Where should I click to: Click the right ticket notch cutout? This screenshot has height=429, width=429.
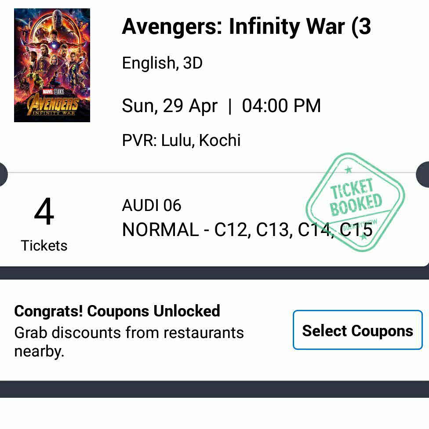[x=424, y=175]
